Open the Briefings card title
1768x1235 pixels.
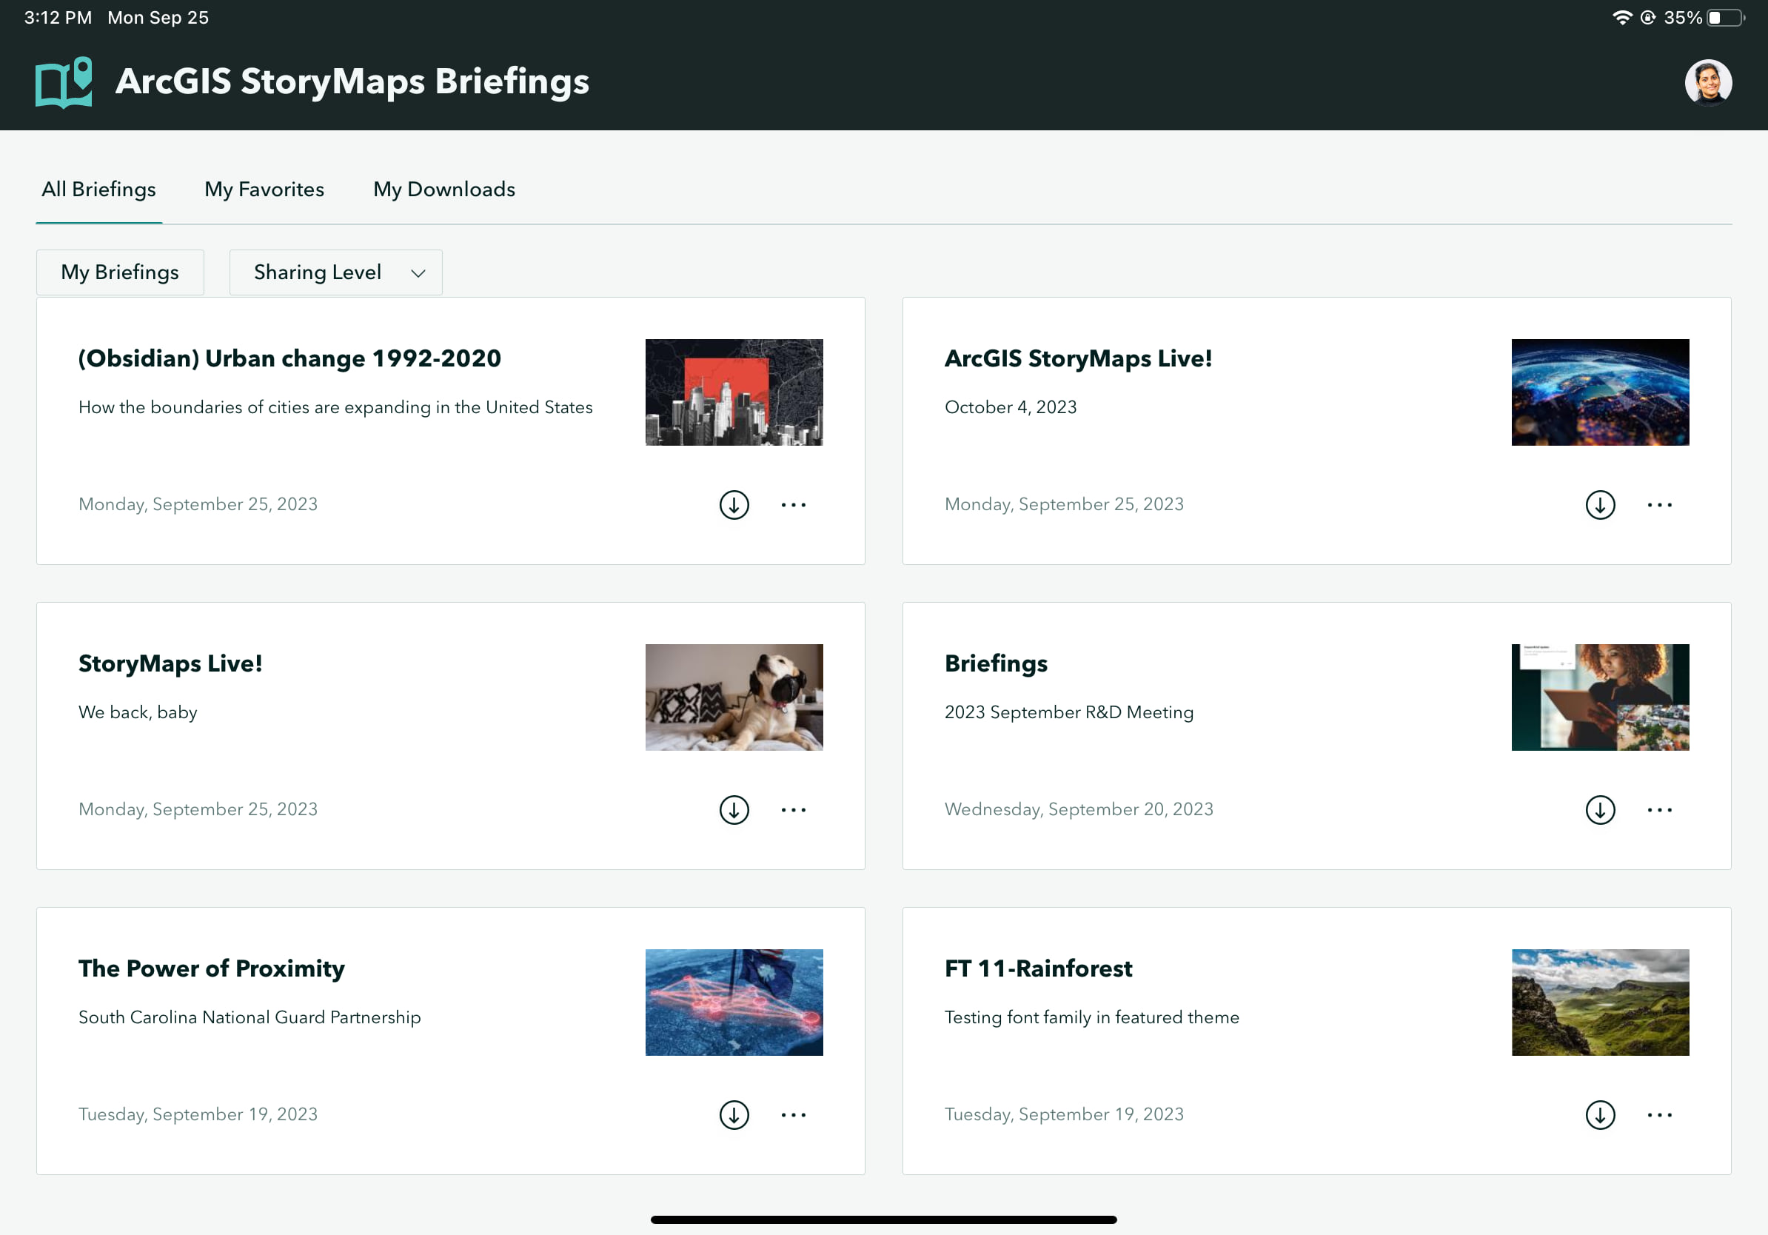(996, 663)
